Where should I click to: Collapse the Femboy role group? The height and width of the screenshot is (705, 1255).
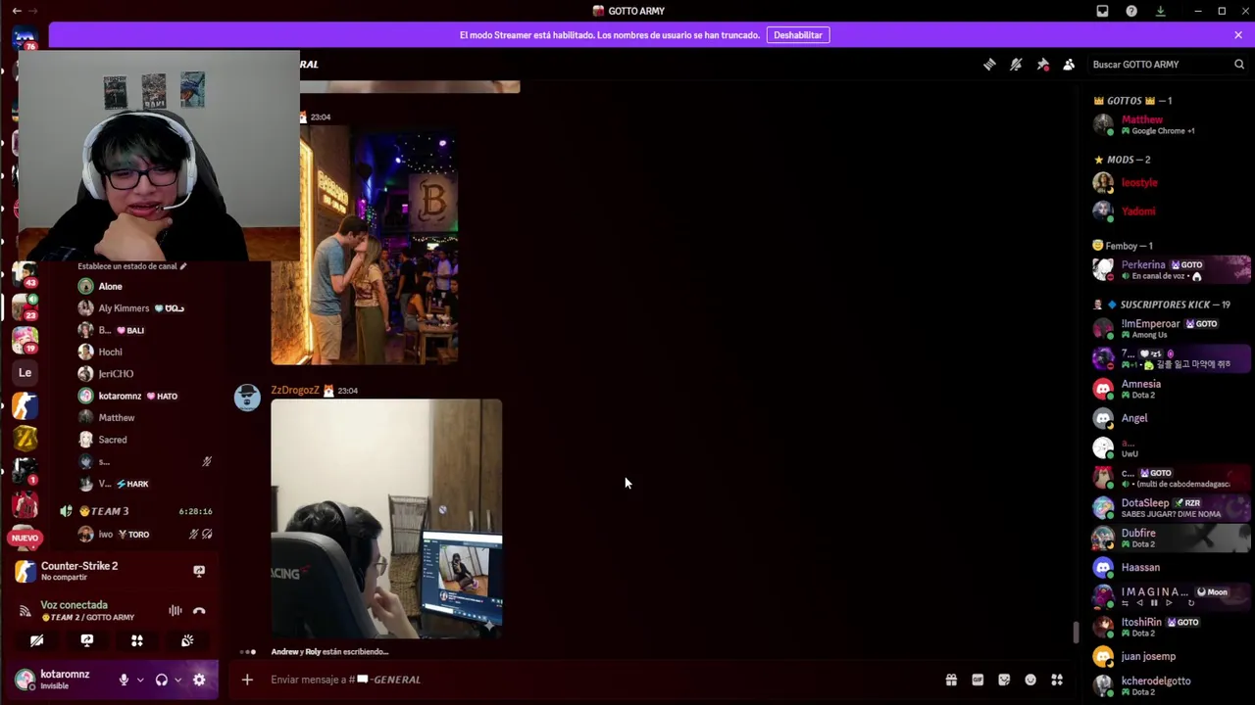(1123, 246)
